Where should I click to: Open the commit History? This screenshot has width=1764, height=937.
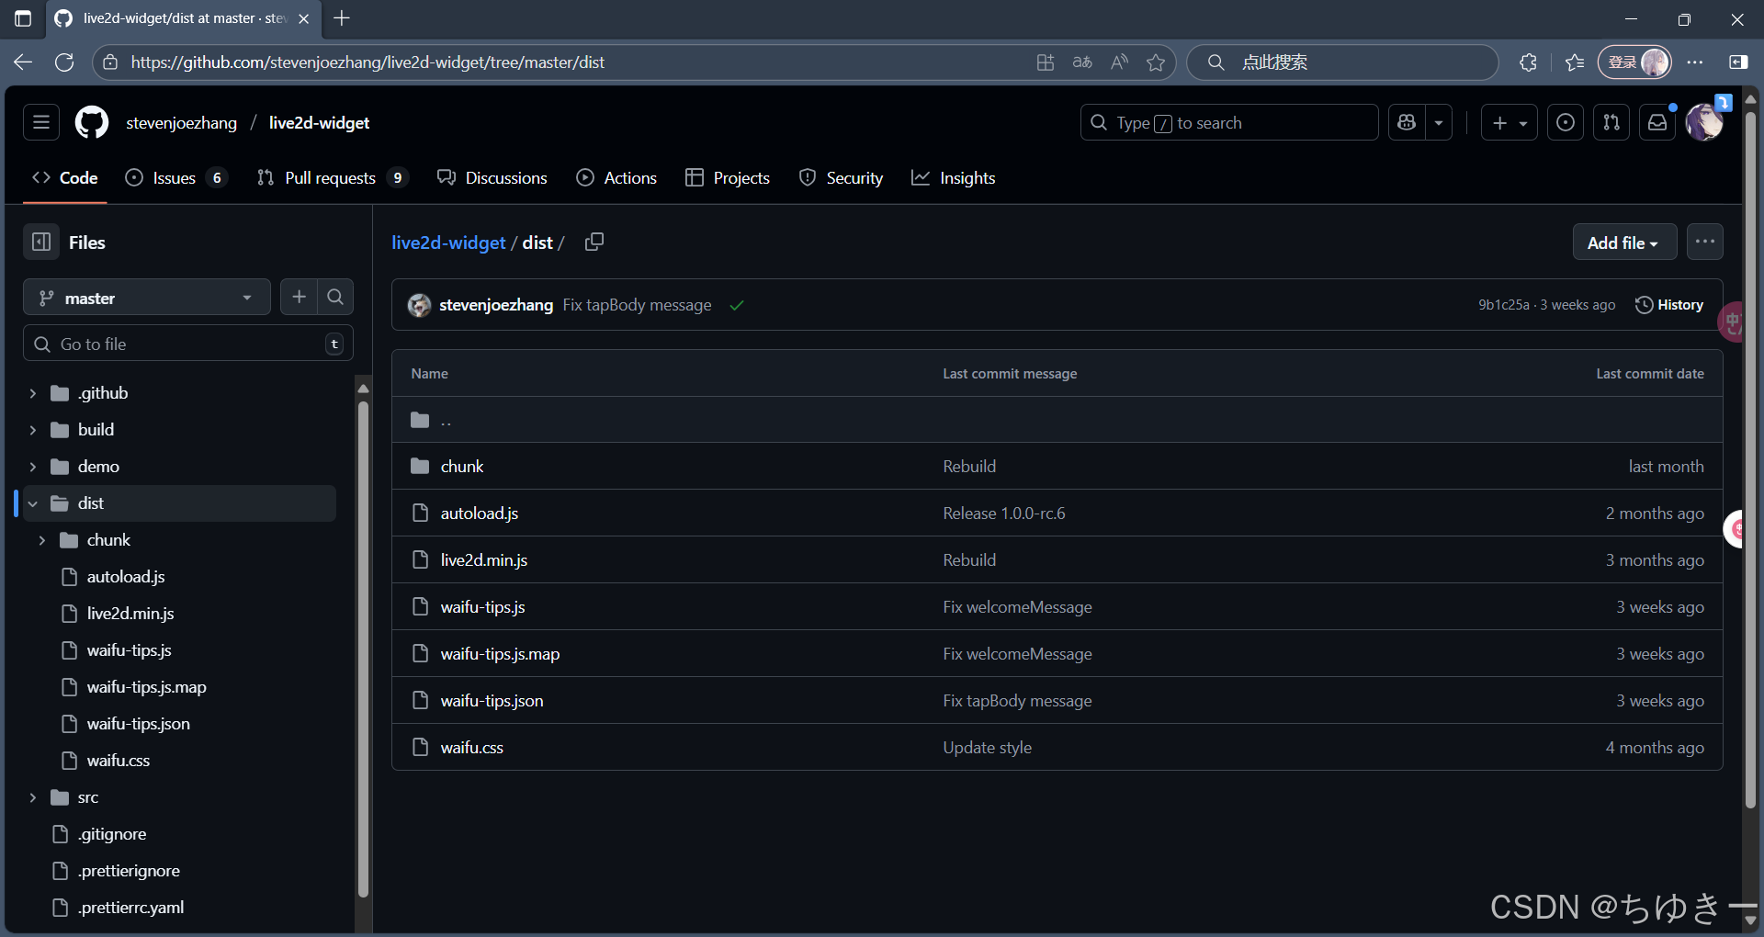[x=1669, y=305]
